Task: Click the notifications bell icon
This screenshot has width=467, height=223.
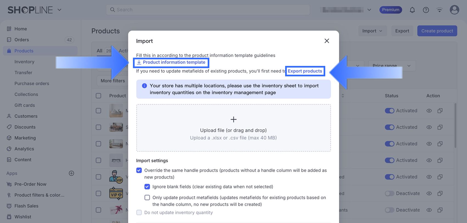Action: pyautogui.click(x=412, y=10)
